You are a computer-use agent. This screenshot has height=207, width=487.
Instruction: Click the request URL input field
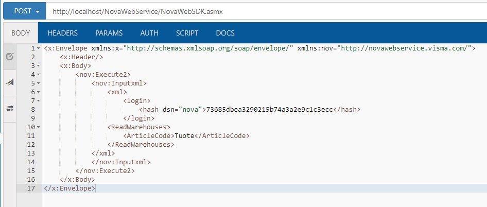pos(266,11)
